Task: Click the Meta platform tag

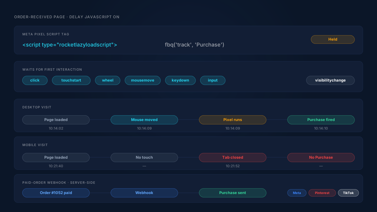Action: tap(297, 193)
